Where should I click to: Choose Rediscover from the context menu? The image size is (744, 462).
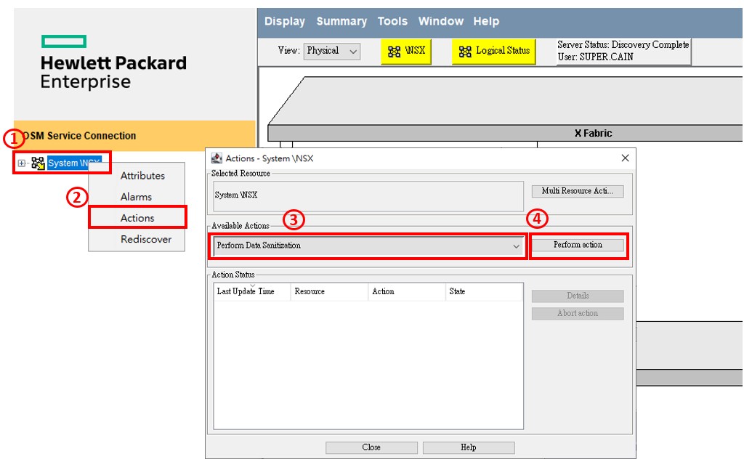(145, 239)
